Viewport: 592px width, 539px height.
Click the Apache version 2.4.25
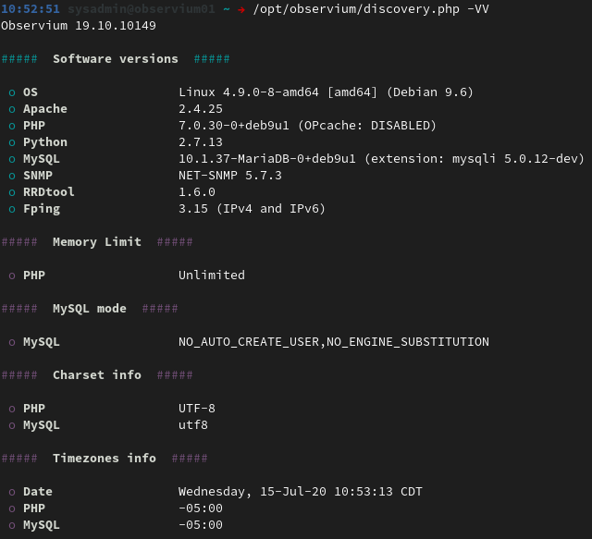pyautogui.click(x=201, y=109)
